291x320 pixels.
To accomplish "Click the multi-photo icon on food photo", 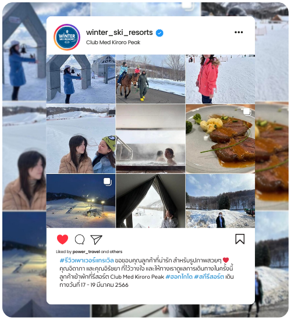I will point(247,112).
